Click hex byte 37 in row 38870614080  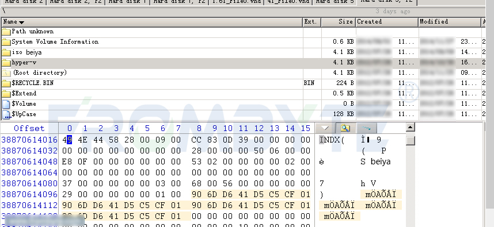coord(67,183)
